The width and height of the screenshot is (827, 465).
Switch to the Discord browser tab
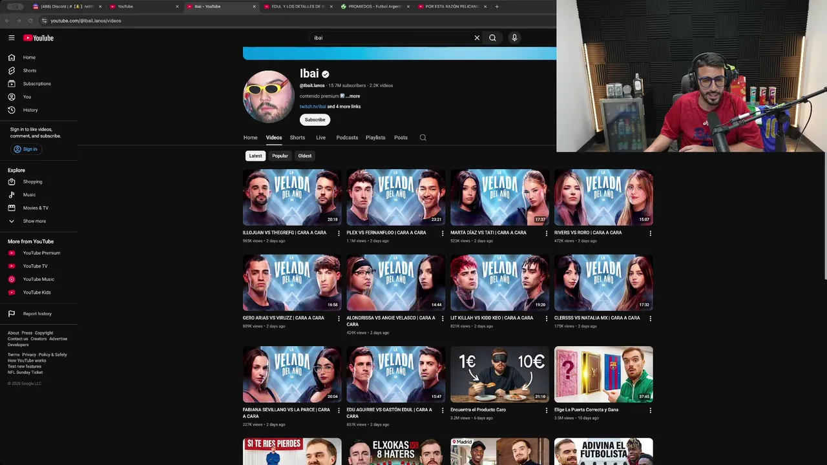tap(67, 6)
